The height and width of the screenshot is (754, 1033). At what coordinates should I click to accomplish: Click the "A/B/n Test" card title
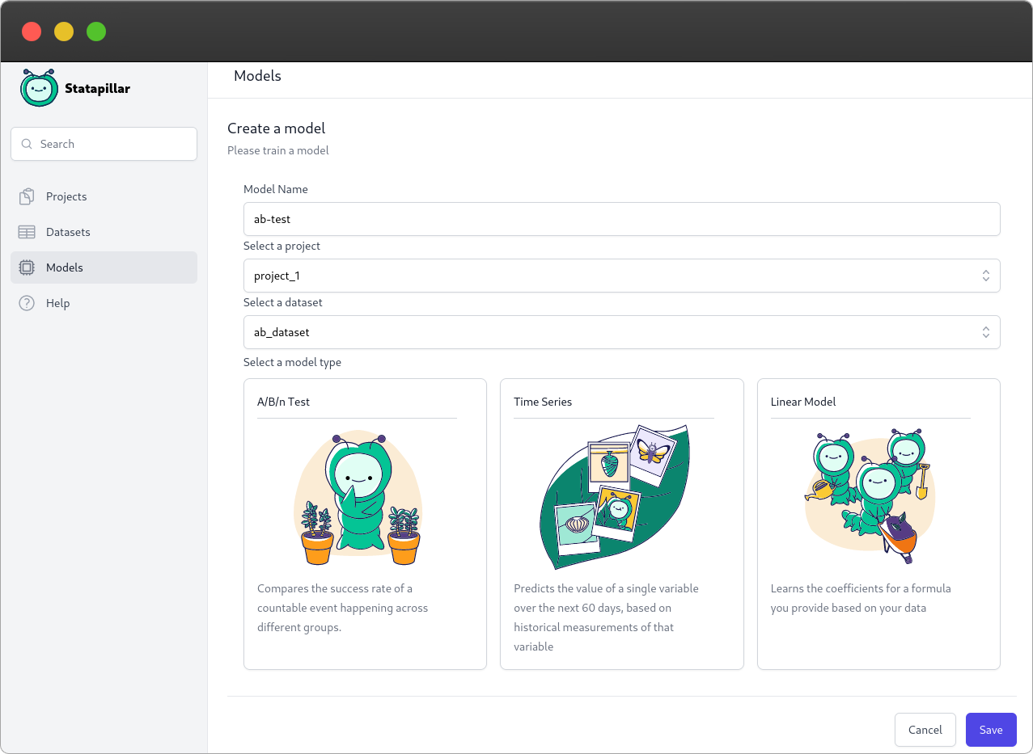coord(283,402)
